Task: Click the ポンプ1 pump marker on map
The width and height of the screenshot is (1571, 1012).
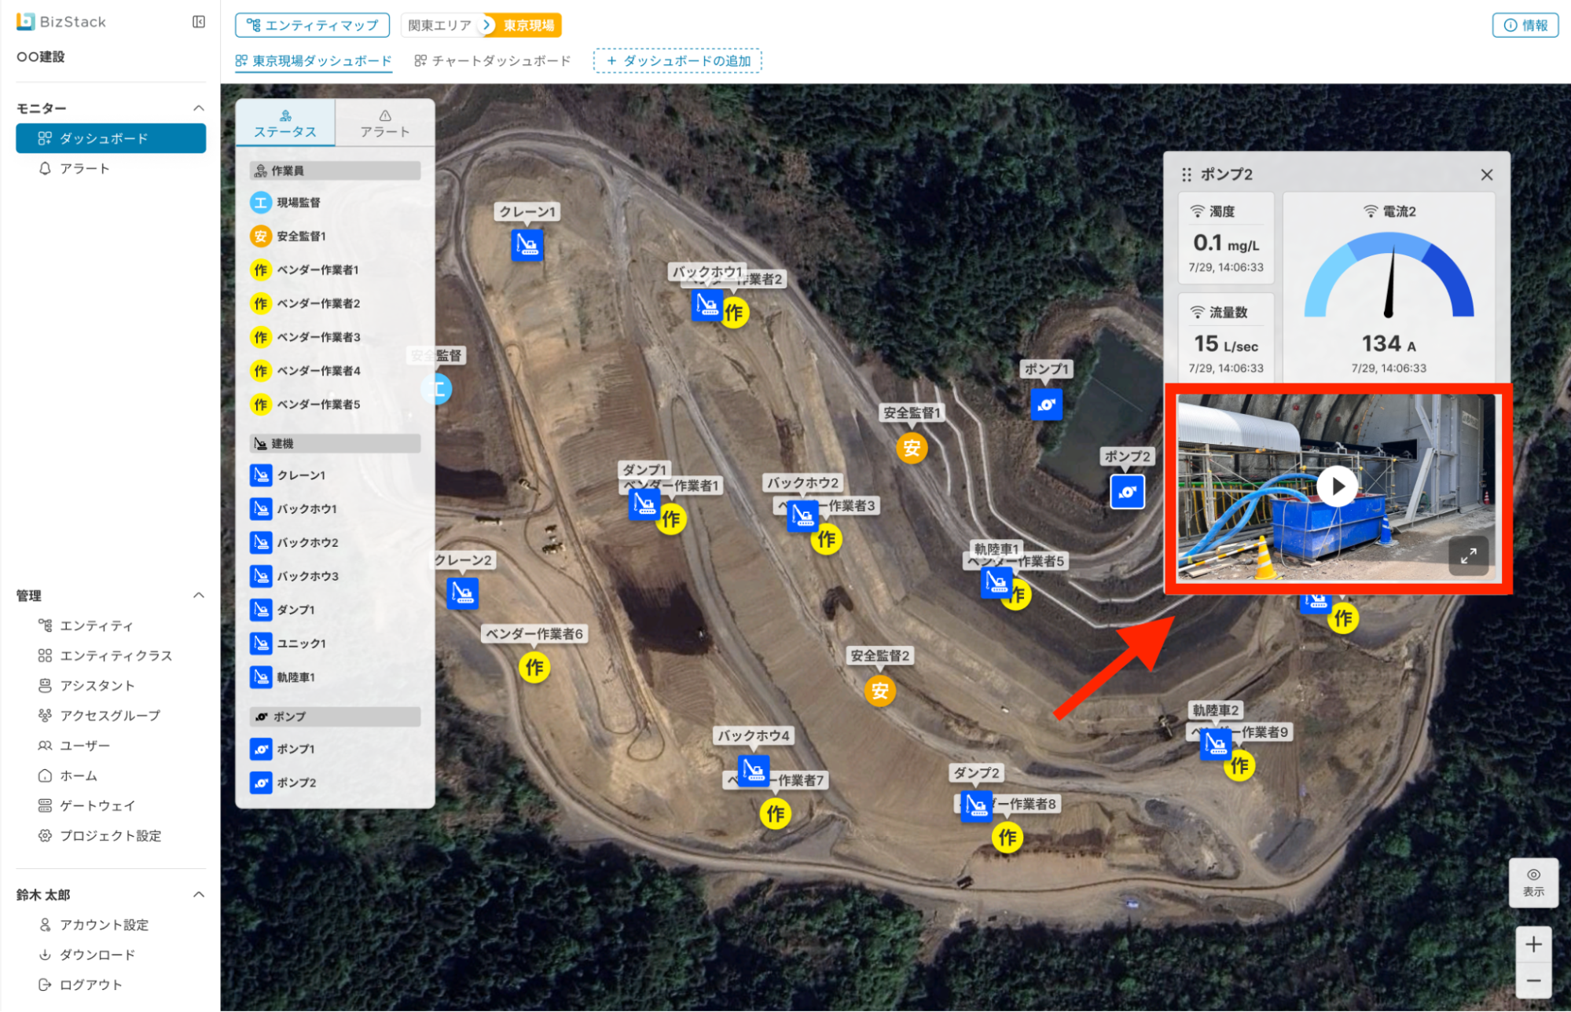Action: [1046, 404]
